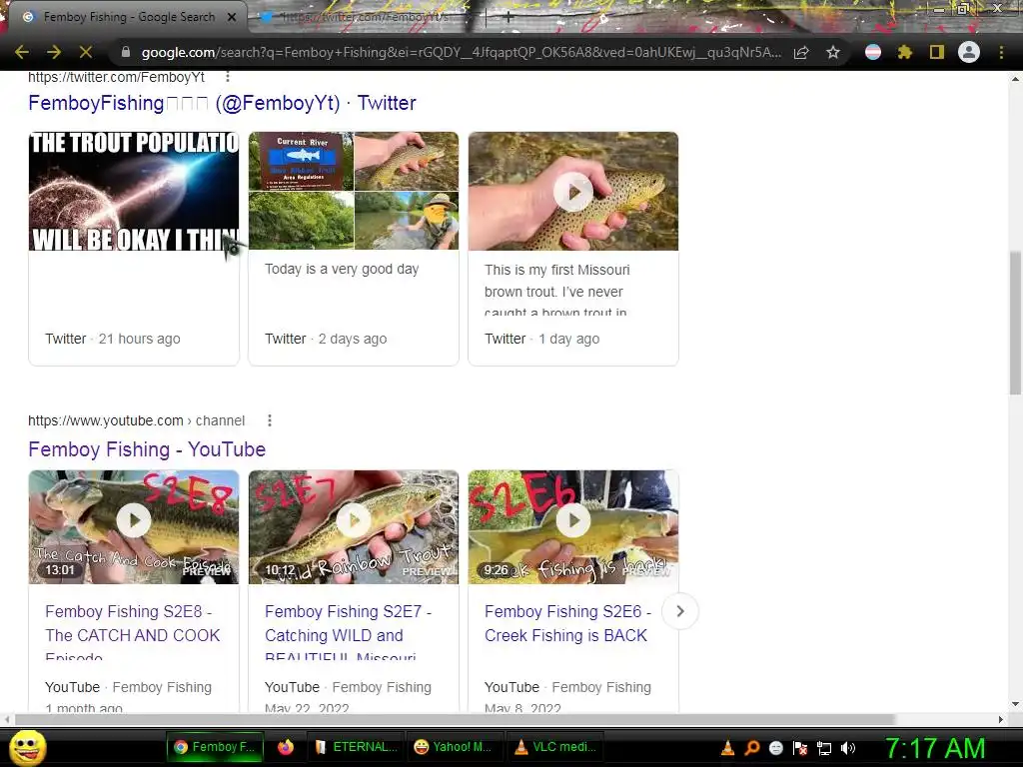Open the Chrome profile avatar

coord(969,52)
